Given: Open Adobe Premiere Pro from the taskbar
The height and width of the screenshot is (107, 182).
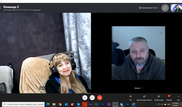Looking at the screenshot, I should pyautogui.click(x=103, y=104).
